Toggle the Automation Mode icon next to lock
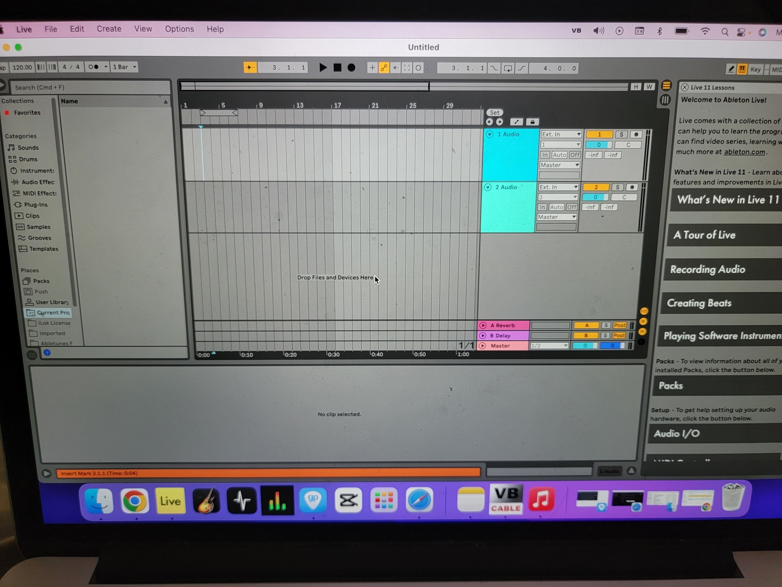 [x=517, y=122]
